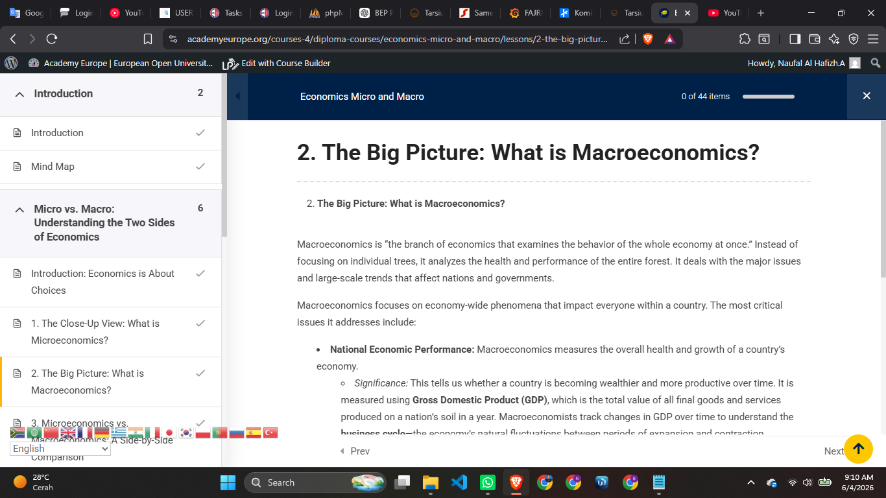Click the course progress bar
The width and height of the screenshot is (886, 498).
click(768, 97)
